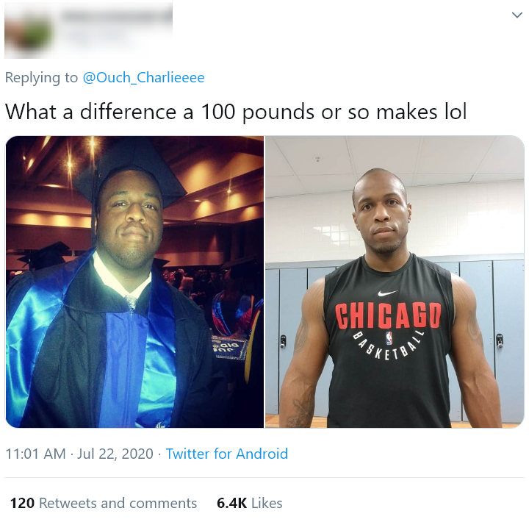Screen dimensions: 529x522
Task: Click the 120 retweet count number
Action: pos(22,503)
